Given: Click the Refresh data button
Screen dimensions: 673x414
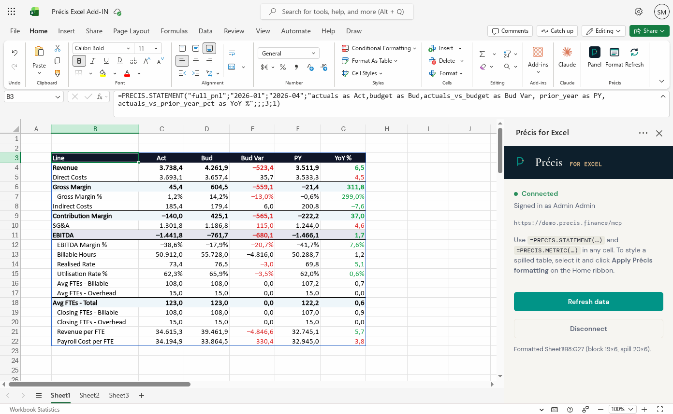Looking at the screenshot, I should [588, 302].
